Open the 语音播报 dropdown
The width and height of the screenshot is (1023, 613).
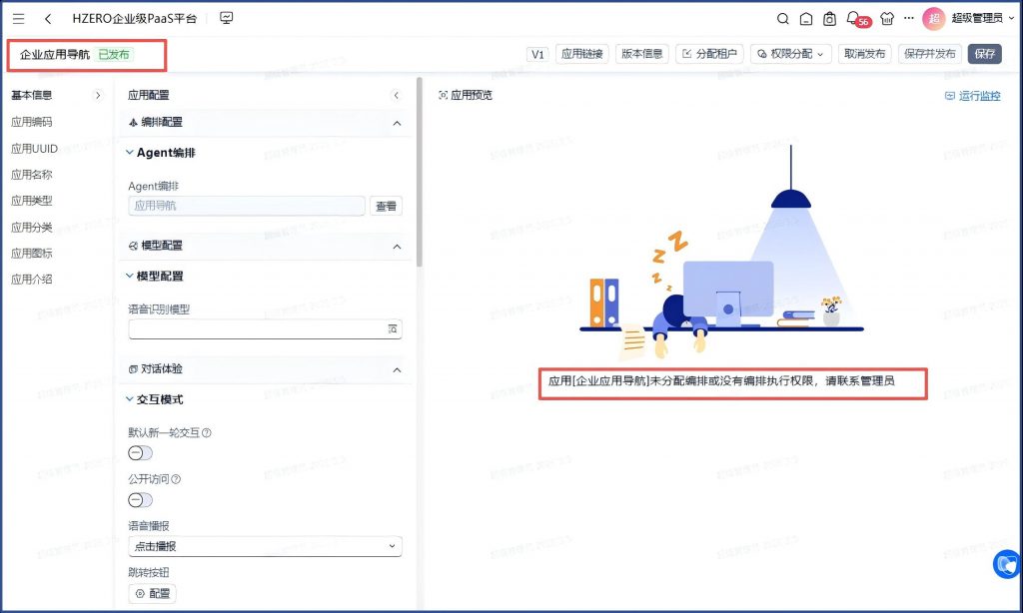click(x=265, y=546)
